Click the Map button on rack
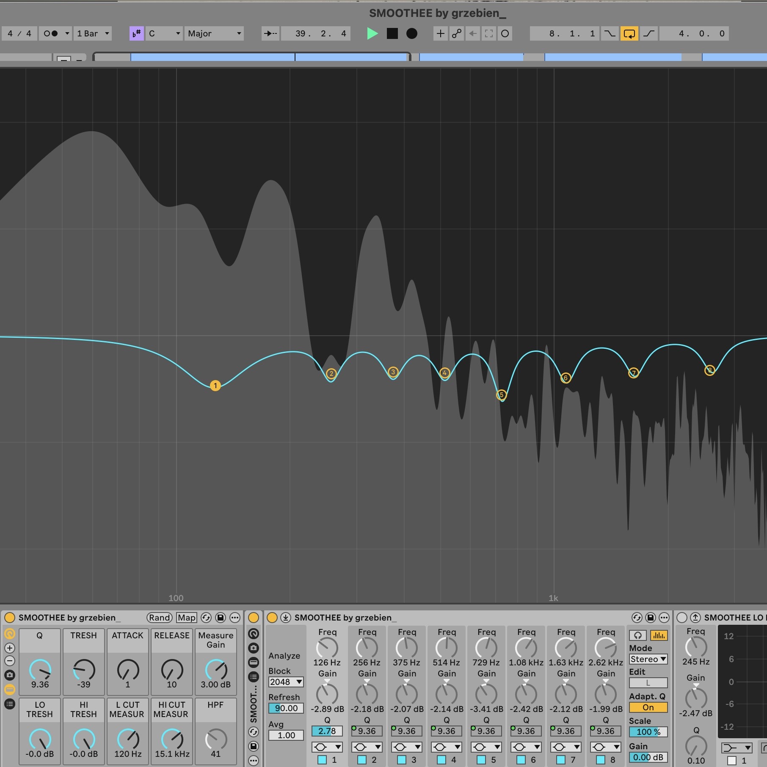The image size is (767, 767). [186, 618]
